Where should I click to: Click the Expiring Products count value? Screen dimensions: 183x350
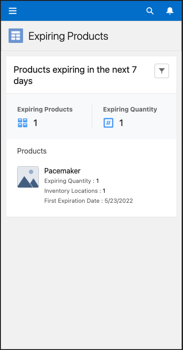coord(35,123)
